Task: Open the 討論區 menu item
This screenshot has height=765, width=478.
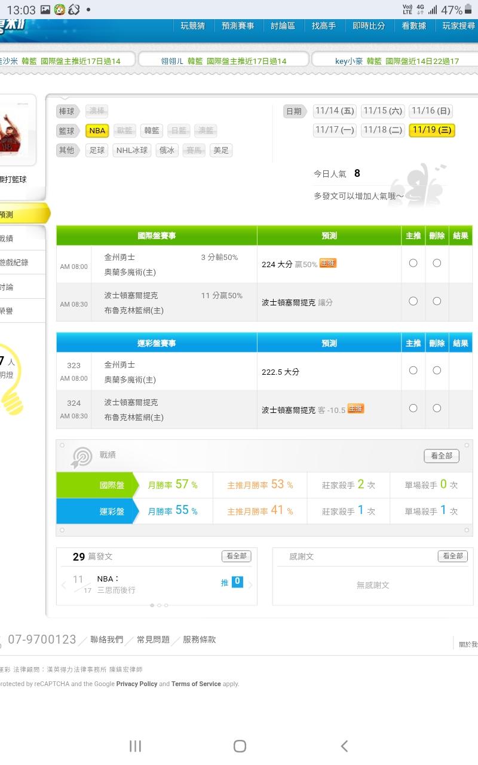Action: coord(283,26)
